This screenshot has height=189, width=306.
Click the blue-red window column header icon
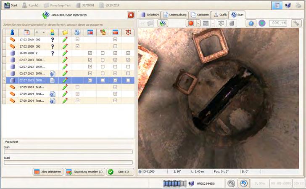click(90, 32)
